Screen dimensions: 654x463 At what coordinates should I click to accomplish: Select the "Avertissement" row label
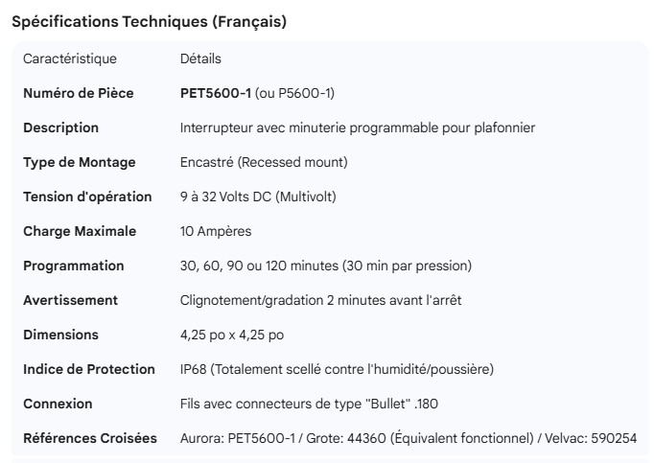(71, 300)
